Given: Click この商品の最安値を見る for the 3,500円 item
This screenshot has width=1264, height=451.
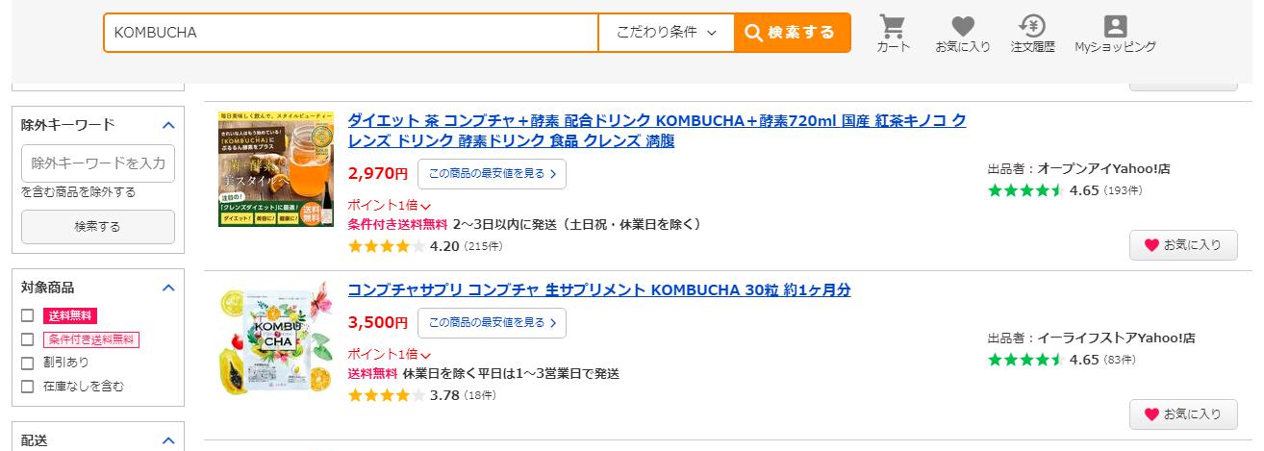Looking at the screenshot, I should pyautogui.click(x=492, y=322).
